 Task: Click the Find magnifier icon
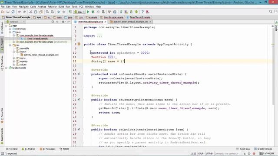click(x=47, y=12)
